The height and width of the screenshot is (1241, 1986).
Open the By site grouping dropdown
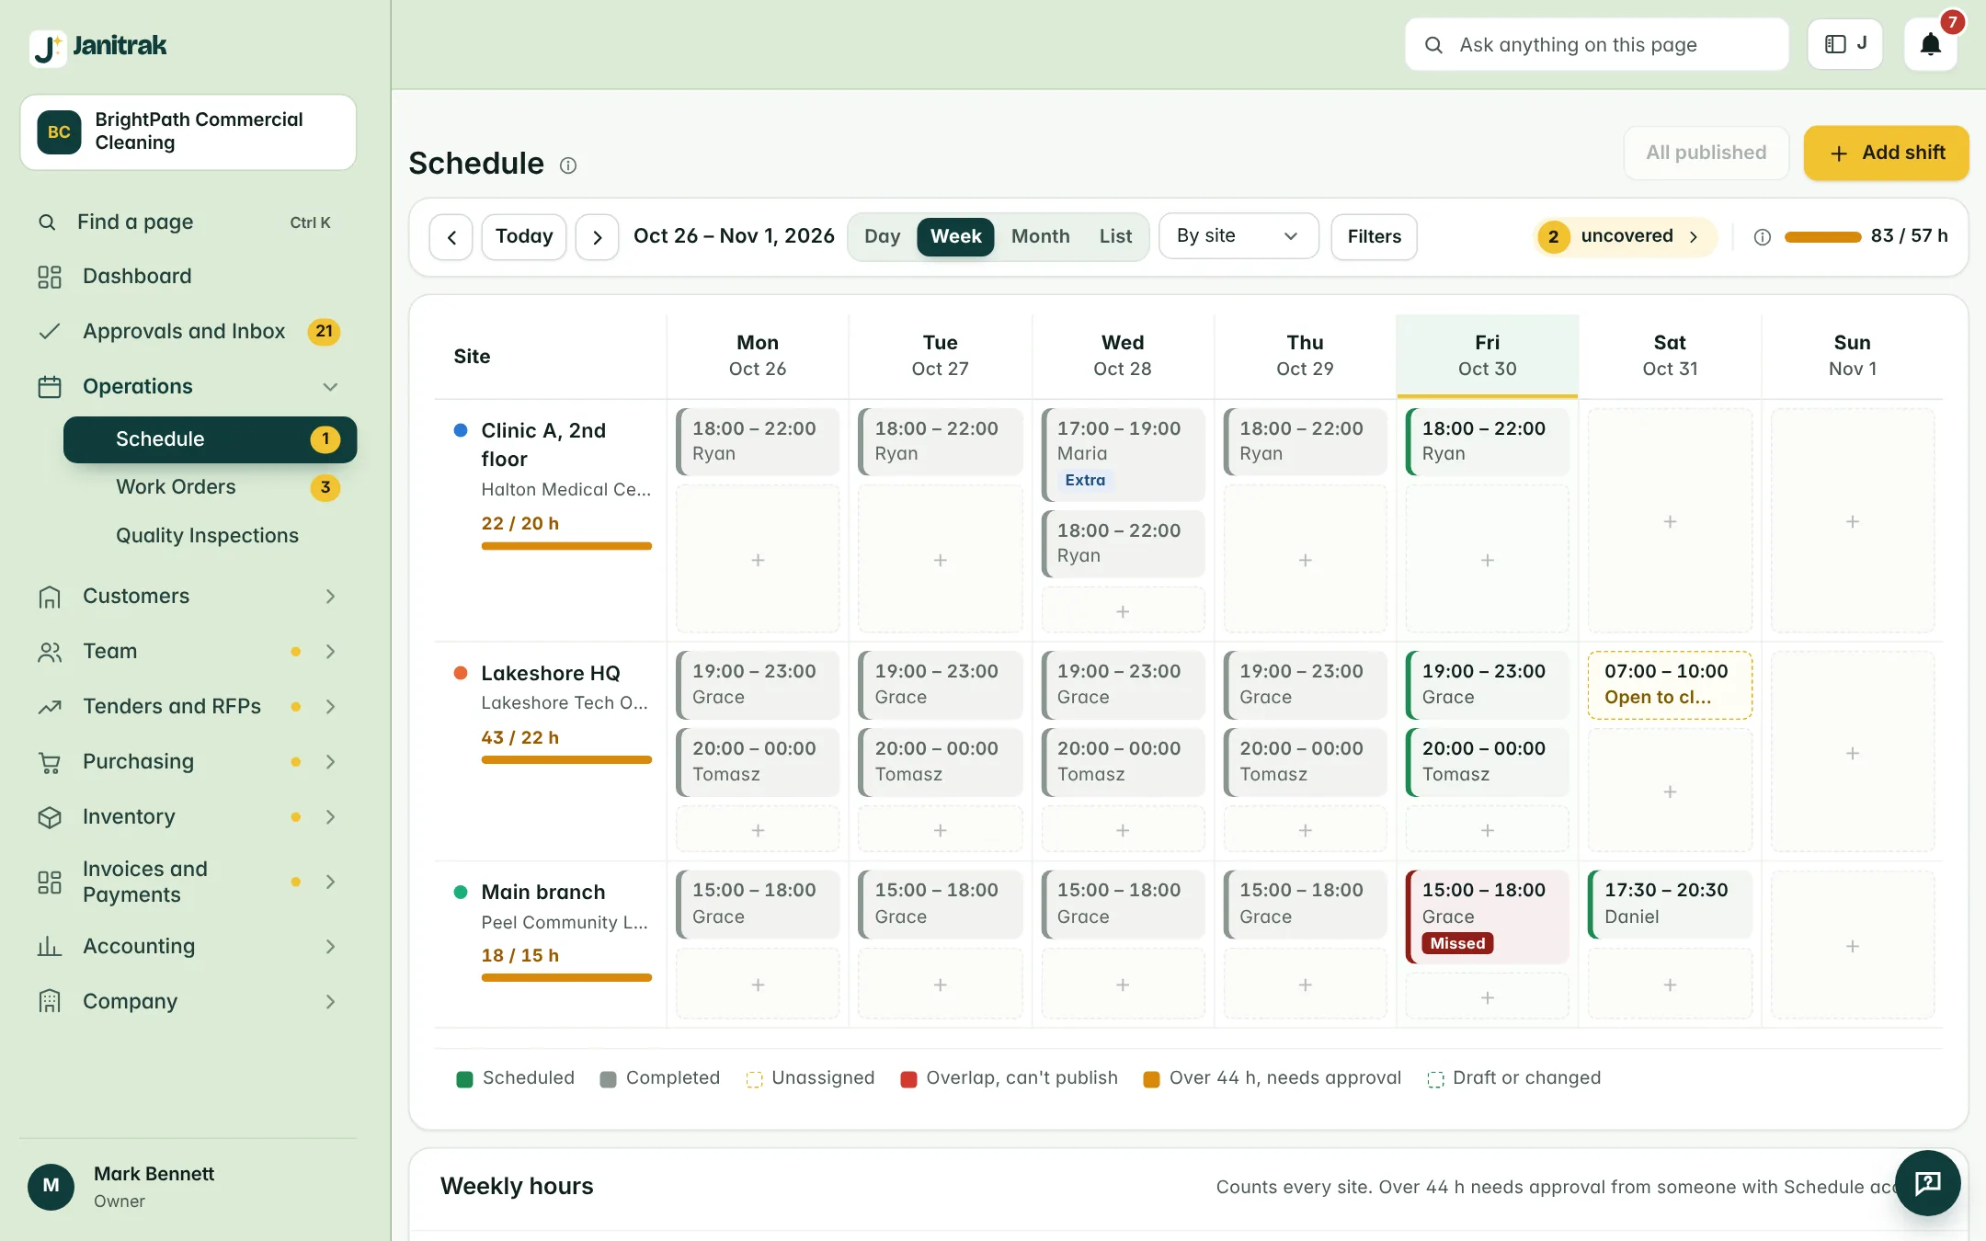pyautogui.click(x=1238, y=236)
